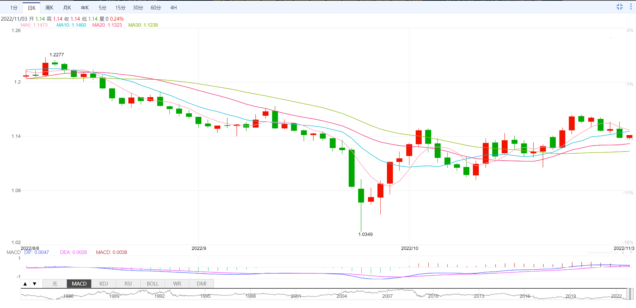This screenshot has height=308, width=636.
Task: Click the 2007 area in history navigator
Action: (387, 296)
